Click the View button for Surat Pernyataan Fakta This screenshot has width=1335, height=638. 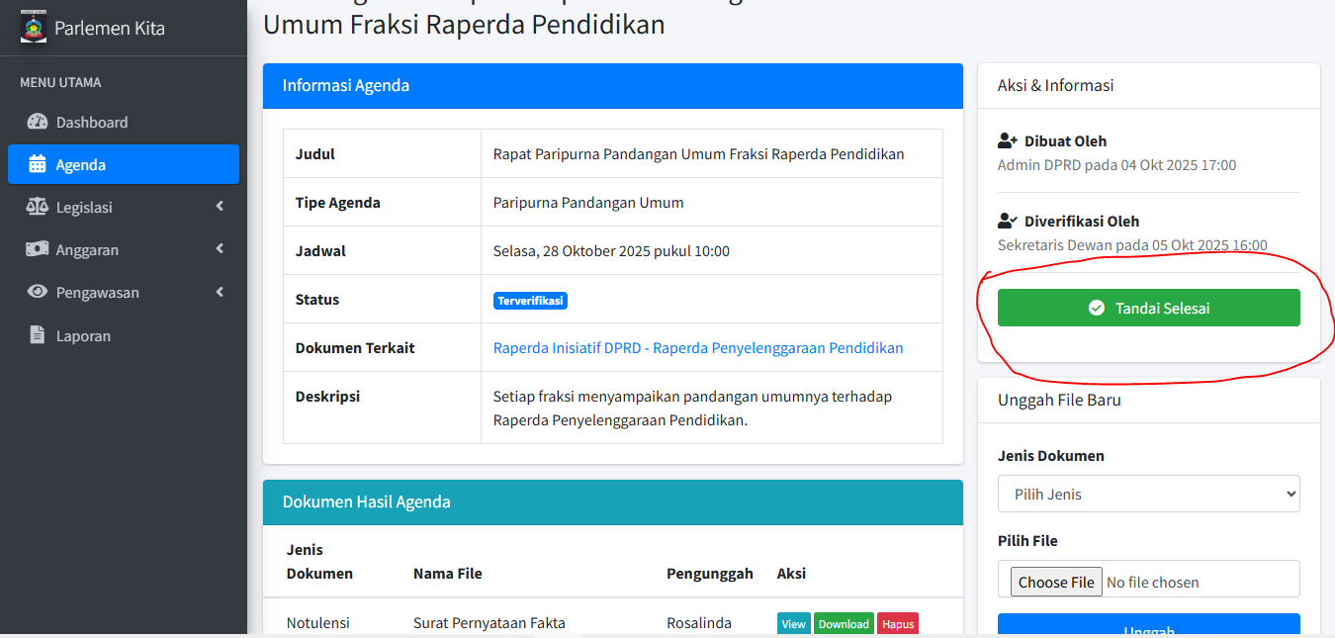793,624
